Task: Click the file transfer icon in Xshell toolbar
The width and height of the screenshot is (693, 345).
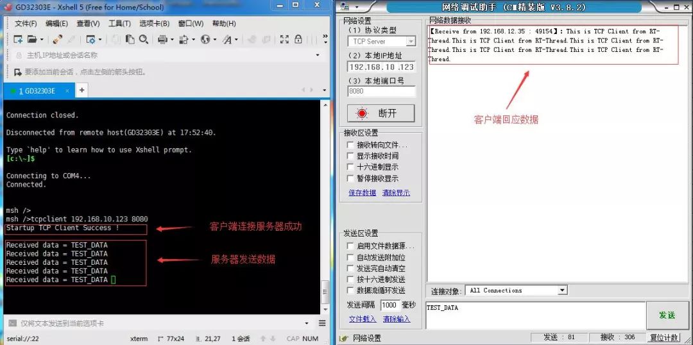Action: point(184,39)
